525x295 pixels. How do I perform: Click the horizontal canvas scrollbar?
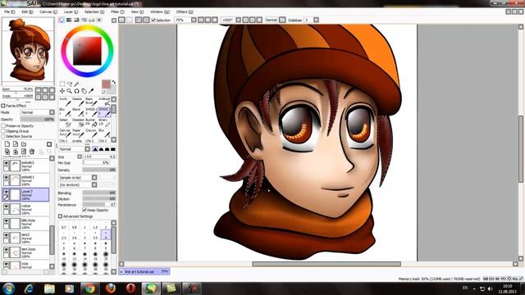(326, 264)
